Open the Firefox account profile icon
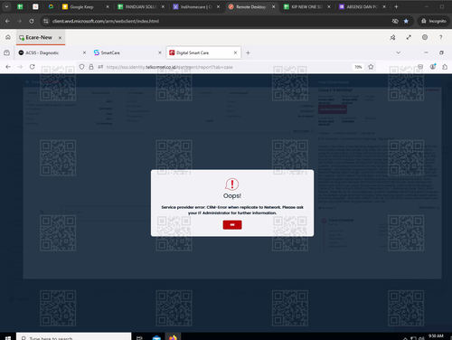The image size is (452, 340). (x=433, y=67)
